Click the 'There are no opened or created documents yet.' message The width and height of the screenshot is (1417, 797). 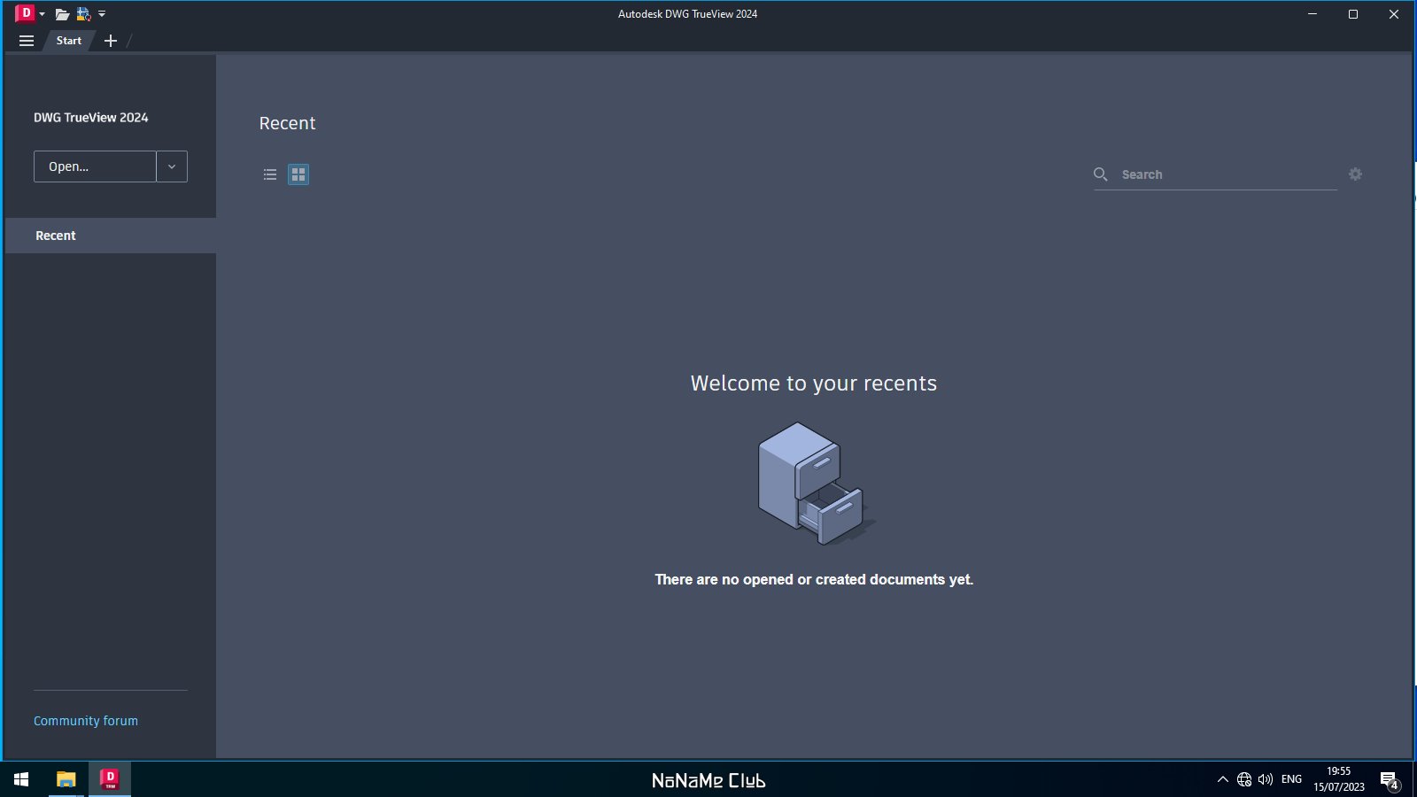[814, 579]
